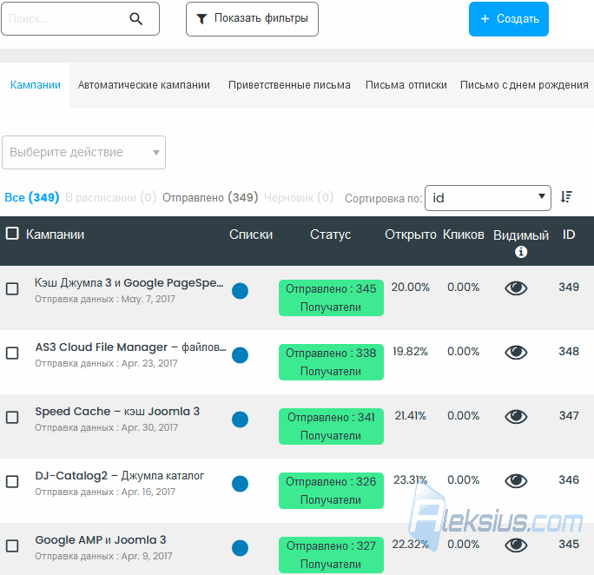The image size is (594, 575).
Task: Click list dot for Google AMP campaign
Action: coord(240,548)
